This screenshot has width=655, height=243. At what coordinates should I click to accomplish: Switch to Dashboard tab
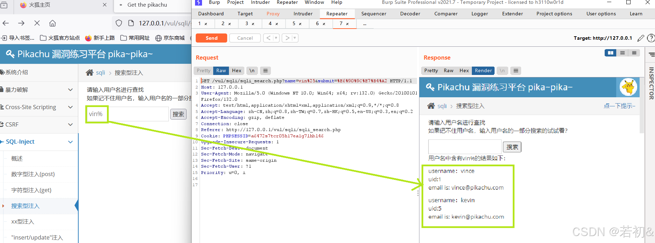(x=211, y=14)
